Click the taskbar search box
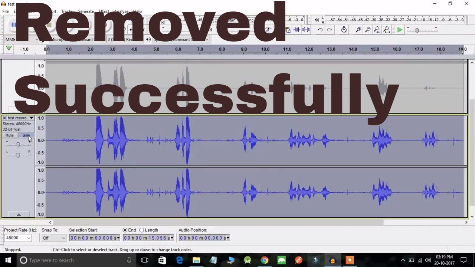Screen dimensions: 475x267 (76, 260)
